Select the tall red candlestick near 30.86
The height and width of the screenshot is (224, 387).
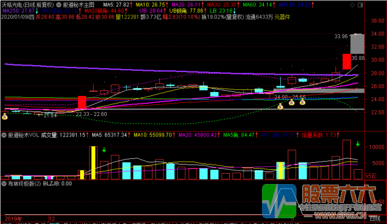[x=346, y=62]
